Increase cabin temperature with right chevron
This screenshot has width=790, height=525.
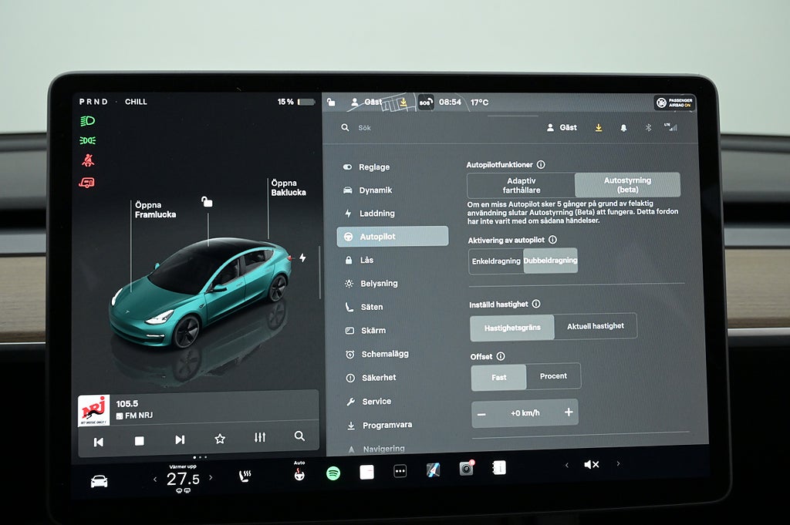click(211, 478)
